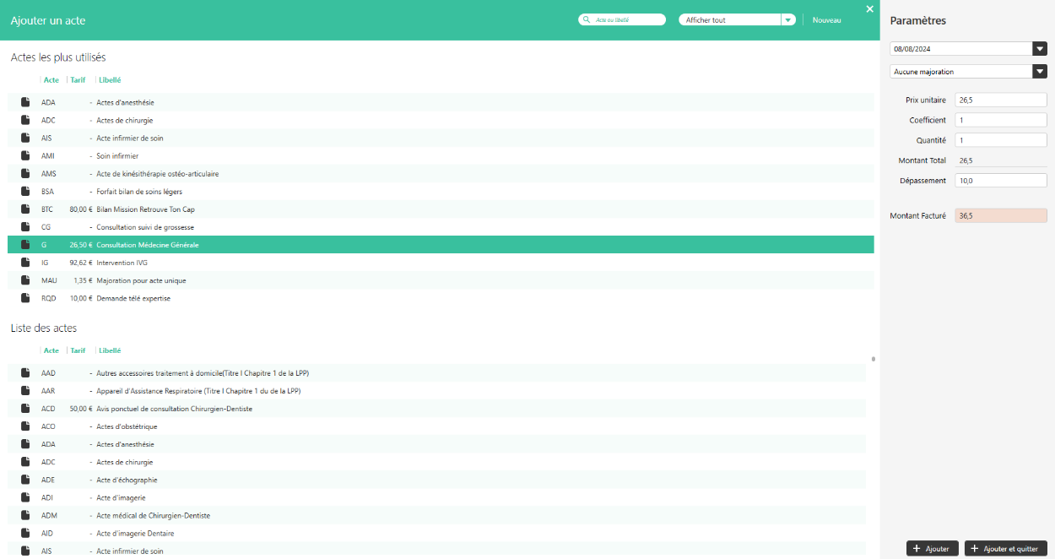Click the document icon beside RQD row
The width and height of the screenshot is (1055, 559).
[25, 298]
